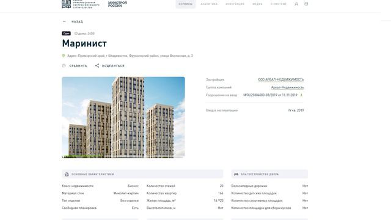
Task: Click the Основные характеристики section header
Action: pos(142,174)
